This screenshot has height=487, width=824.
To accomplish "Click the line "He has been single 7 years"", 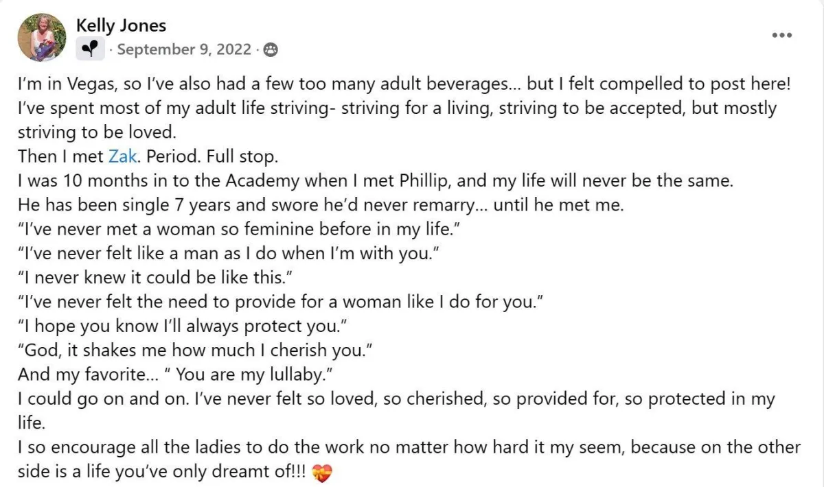I will point(321,206).
